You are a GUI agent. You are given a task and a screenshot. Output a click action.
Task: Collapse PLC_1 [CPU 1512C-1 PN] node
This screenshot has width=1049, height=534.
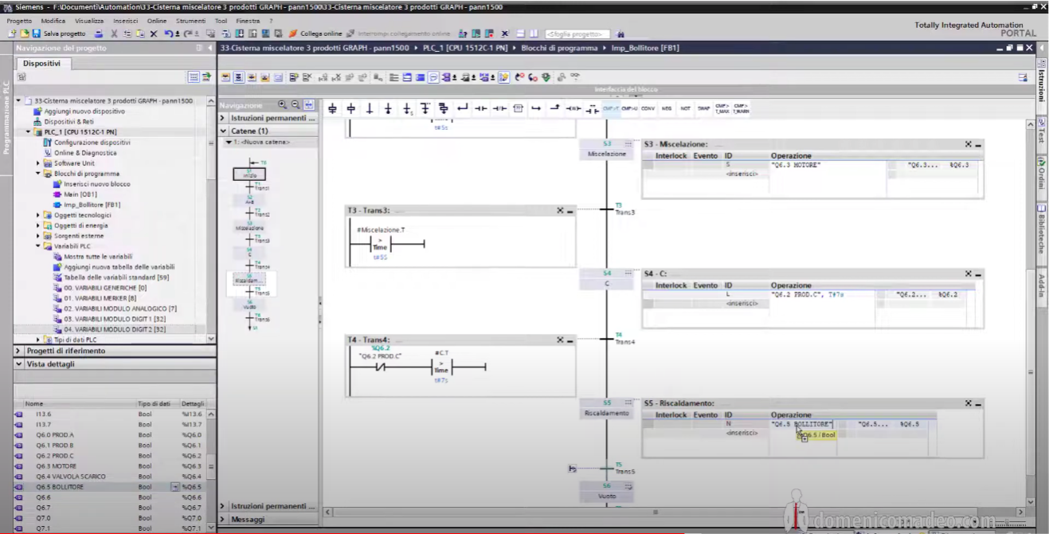coord(28,132)
